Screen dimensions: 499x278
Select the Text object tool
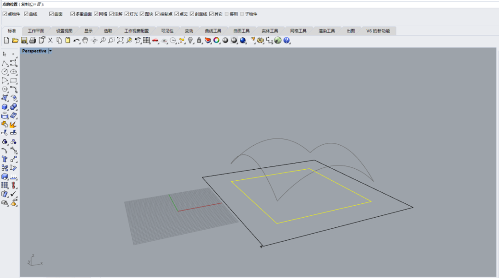click(5, 159)
